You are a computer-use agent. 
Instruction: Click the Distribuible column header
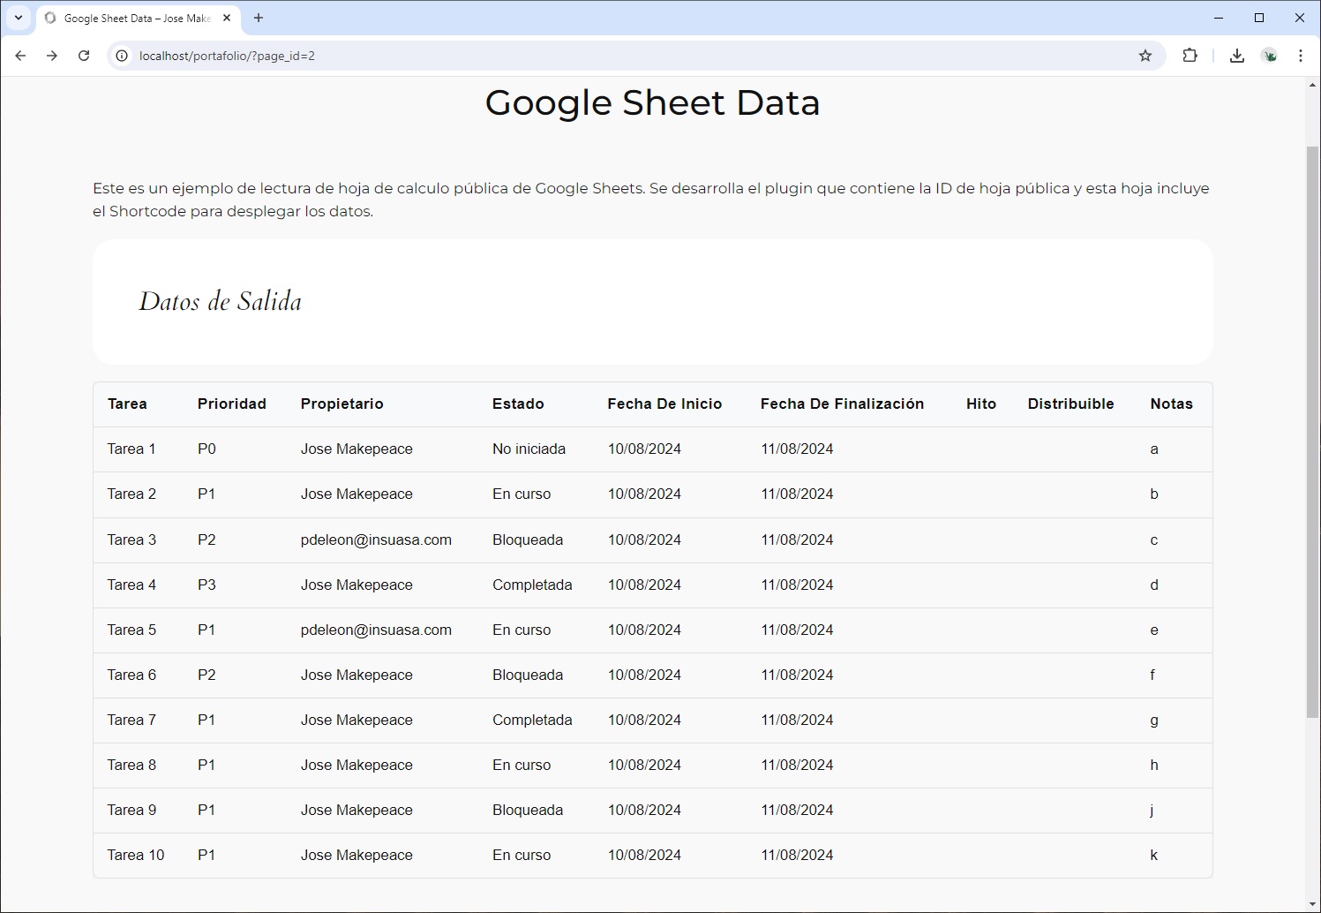1071,404
